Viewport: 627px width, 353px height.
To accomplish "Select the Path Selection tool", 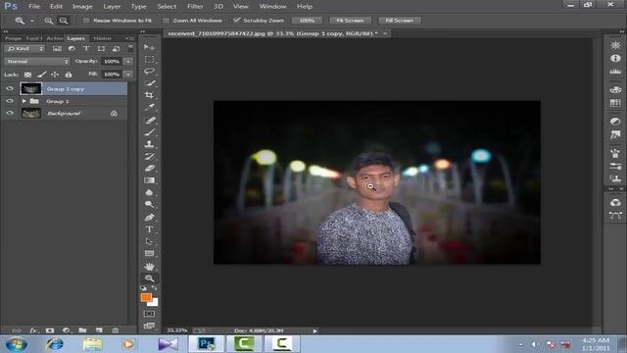I will click(x=149, y=241).
